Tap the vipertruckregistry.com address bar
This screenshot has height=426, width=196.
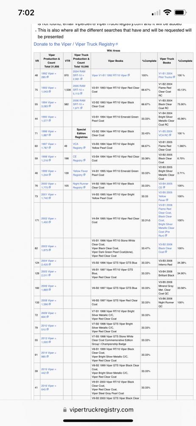click(x=98, y=409)
